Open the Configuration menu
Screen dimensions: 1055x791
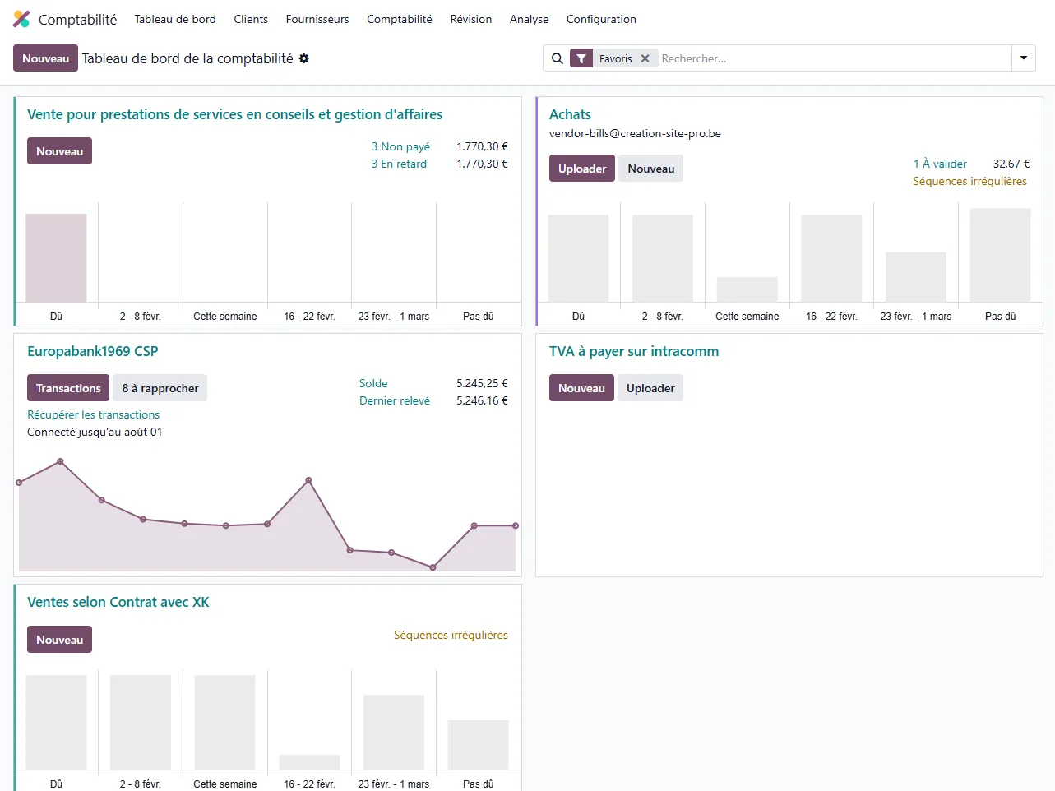point(601,19)
